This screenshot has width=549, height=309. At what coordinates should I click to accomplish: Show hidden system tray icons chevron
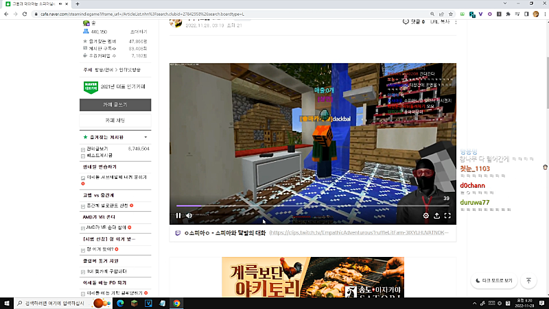(474, 304)
